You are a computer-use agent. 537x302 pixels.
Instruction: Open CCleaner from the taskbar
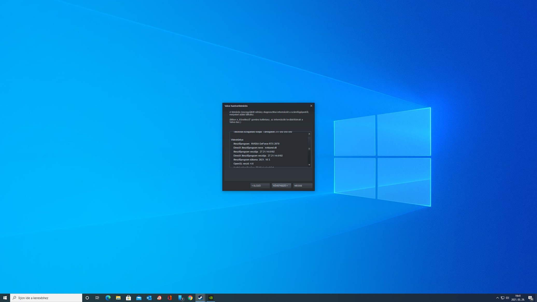click(159, 298)
